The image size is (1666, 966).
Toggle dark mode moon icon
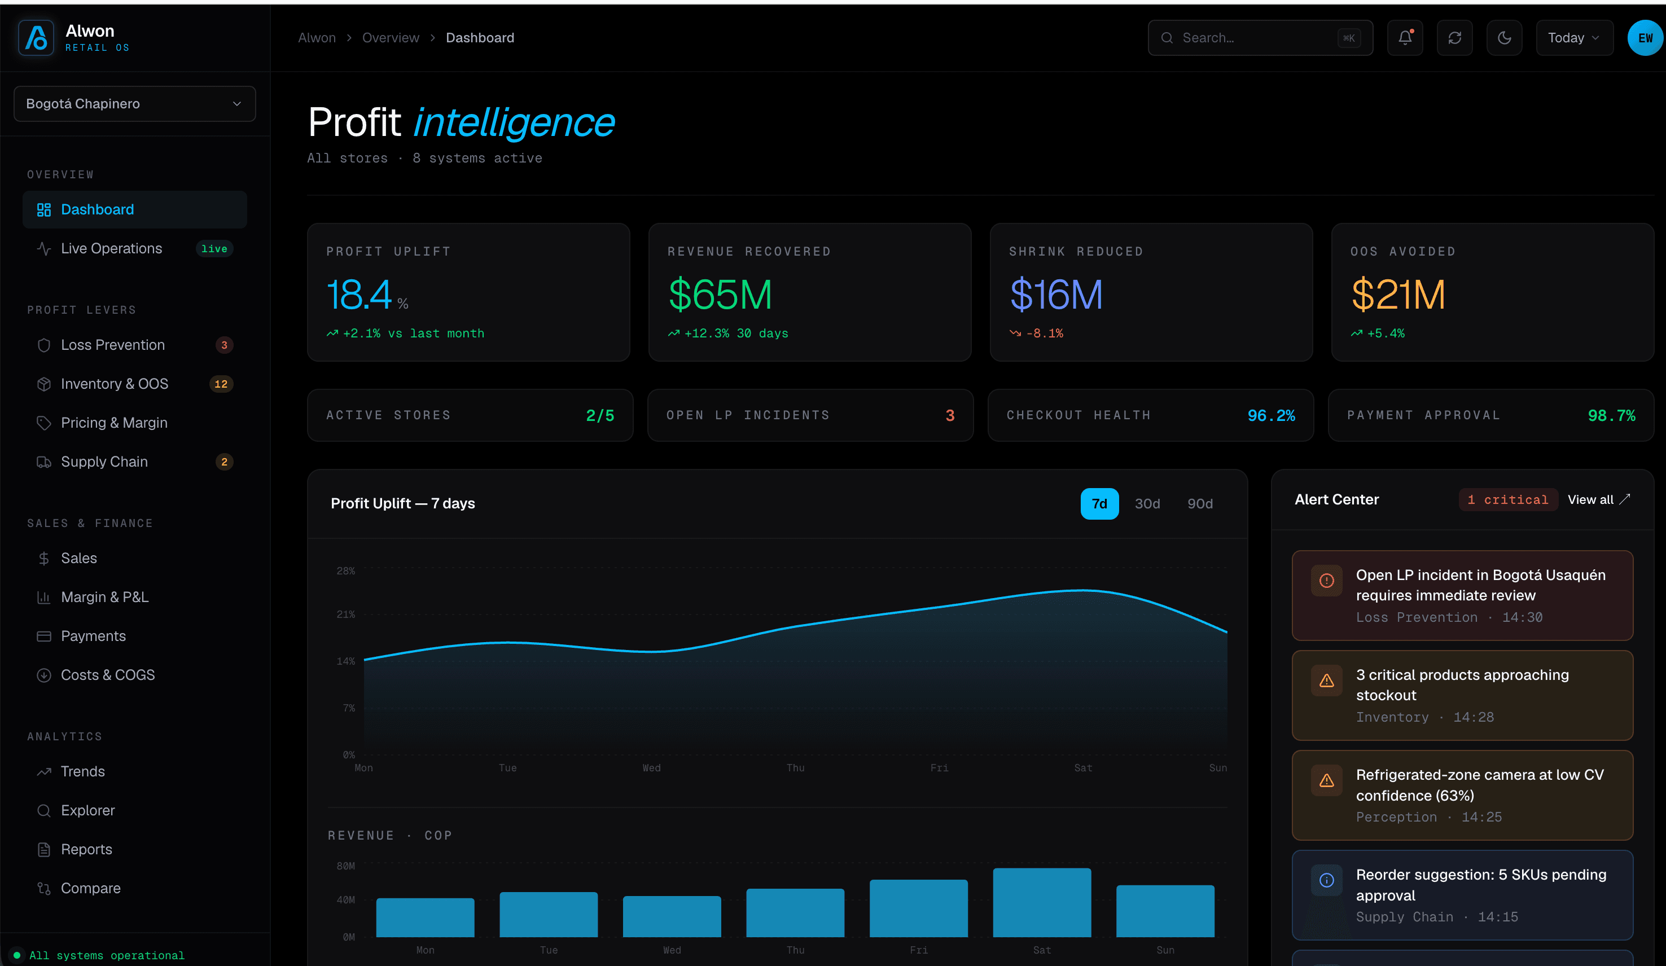[x=1504, y=38]
